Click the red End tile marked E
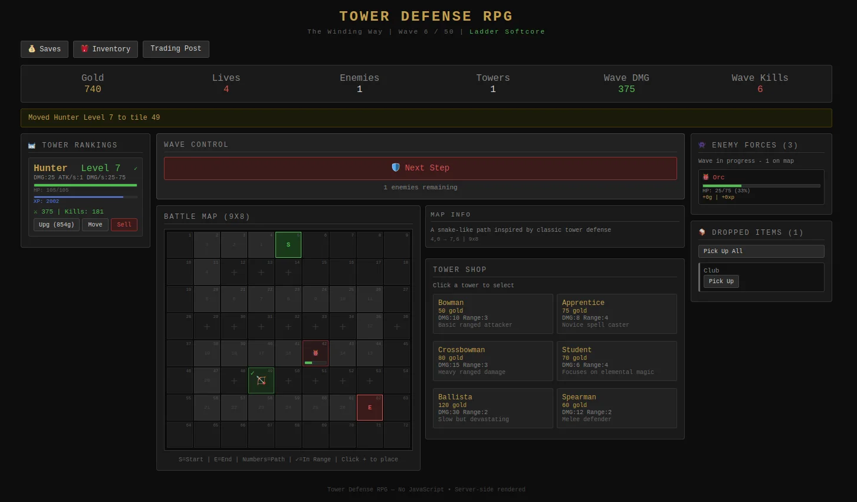857x502 pixels. 370,408
